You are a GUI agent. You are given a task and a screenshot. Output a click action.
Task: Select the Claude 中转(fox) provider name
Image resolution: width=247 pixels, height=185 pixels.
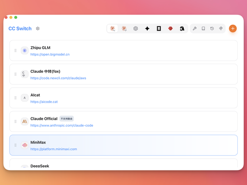click(45, 71)
